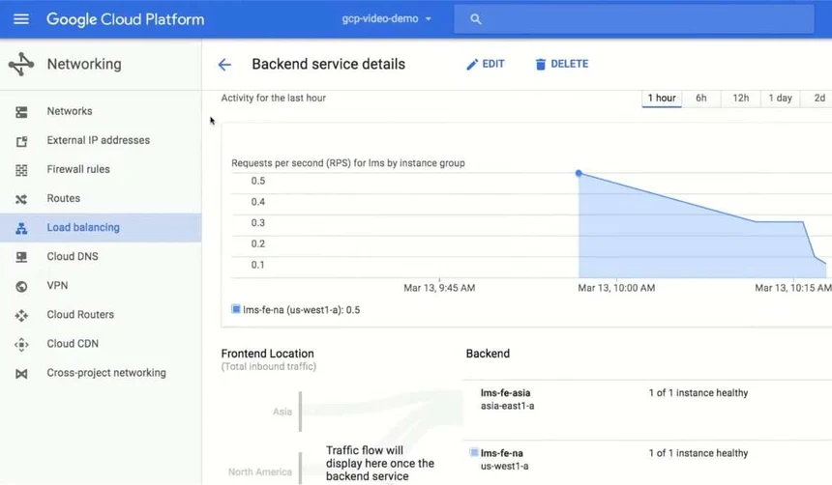Screen dimensions: 832x485
Task: Click the VPN globe icon
Action: point(21,286)
